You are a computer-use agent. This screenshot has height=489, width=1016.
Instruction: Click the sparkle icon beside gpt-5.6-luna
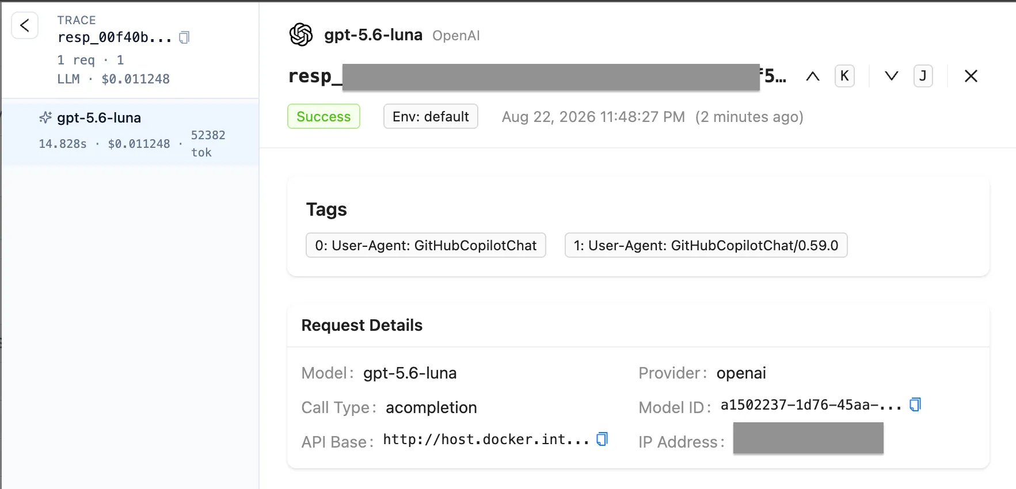(x=45, y=118)
